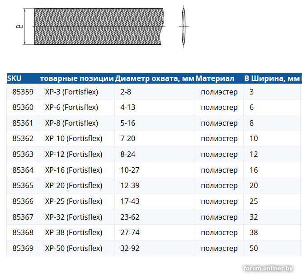Click the diameter value 8-24
Image resolution: width=302 pixels, height=278 pixels.
(x=127, y=154)
